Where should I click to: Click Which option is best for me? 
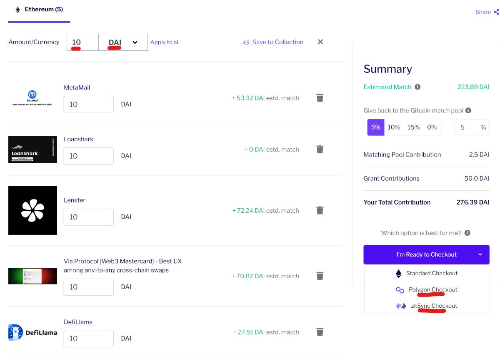click(x=421, y=233)
